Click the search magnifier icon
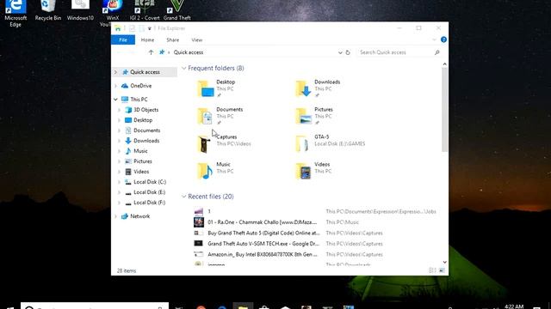 [436, 52]
